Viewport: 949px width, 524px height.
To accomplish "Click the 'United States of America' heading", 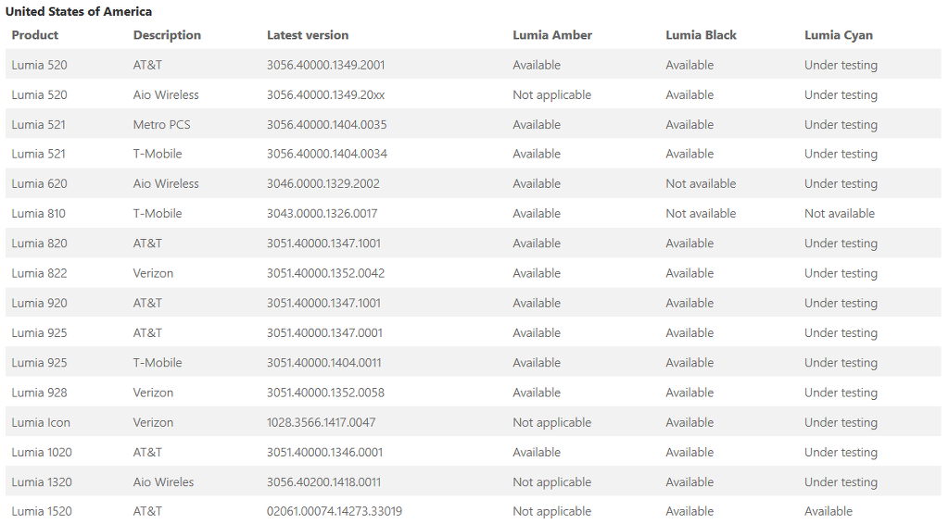I will coord(79,11).
